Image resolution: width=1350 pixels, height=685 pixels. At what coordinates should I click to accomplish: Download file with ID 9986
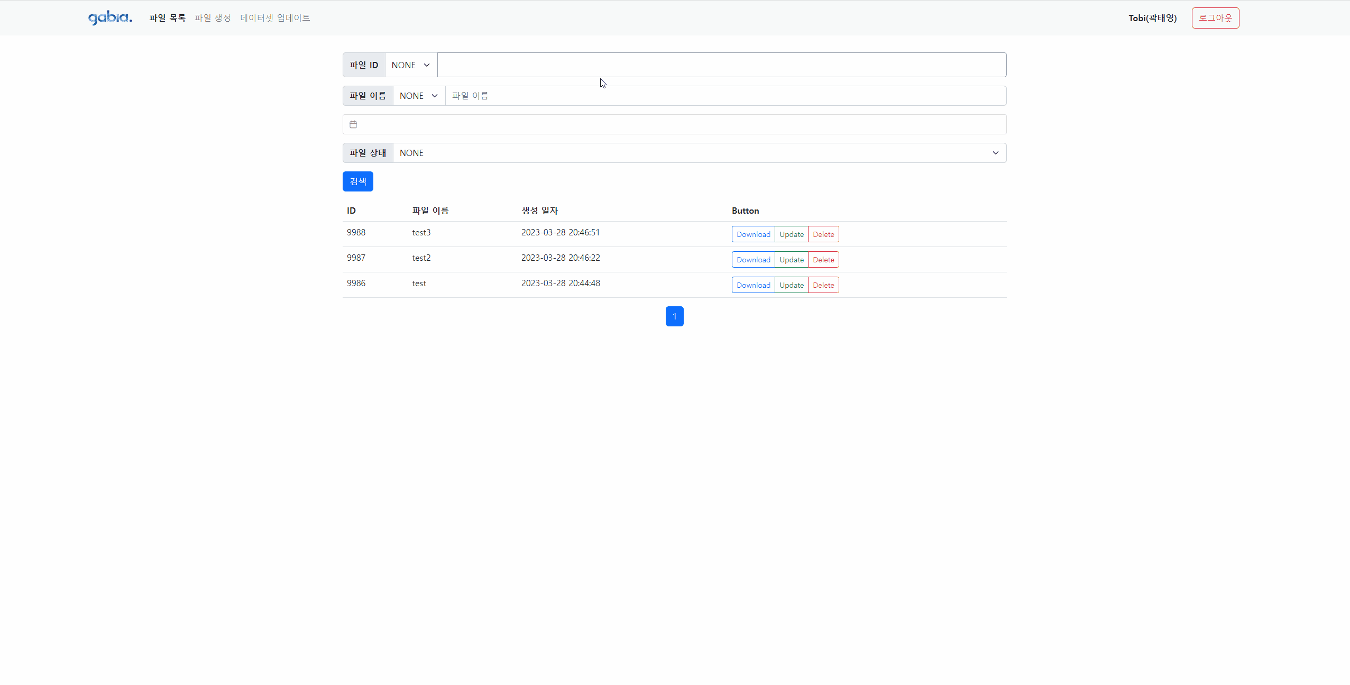coord(753,285)
